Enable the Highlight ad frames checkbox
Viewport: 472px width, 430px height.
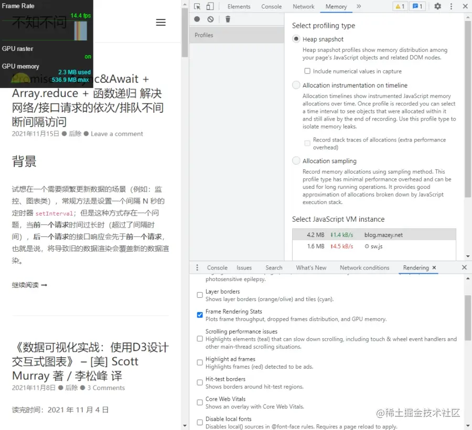[200, 362]
